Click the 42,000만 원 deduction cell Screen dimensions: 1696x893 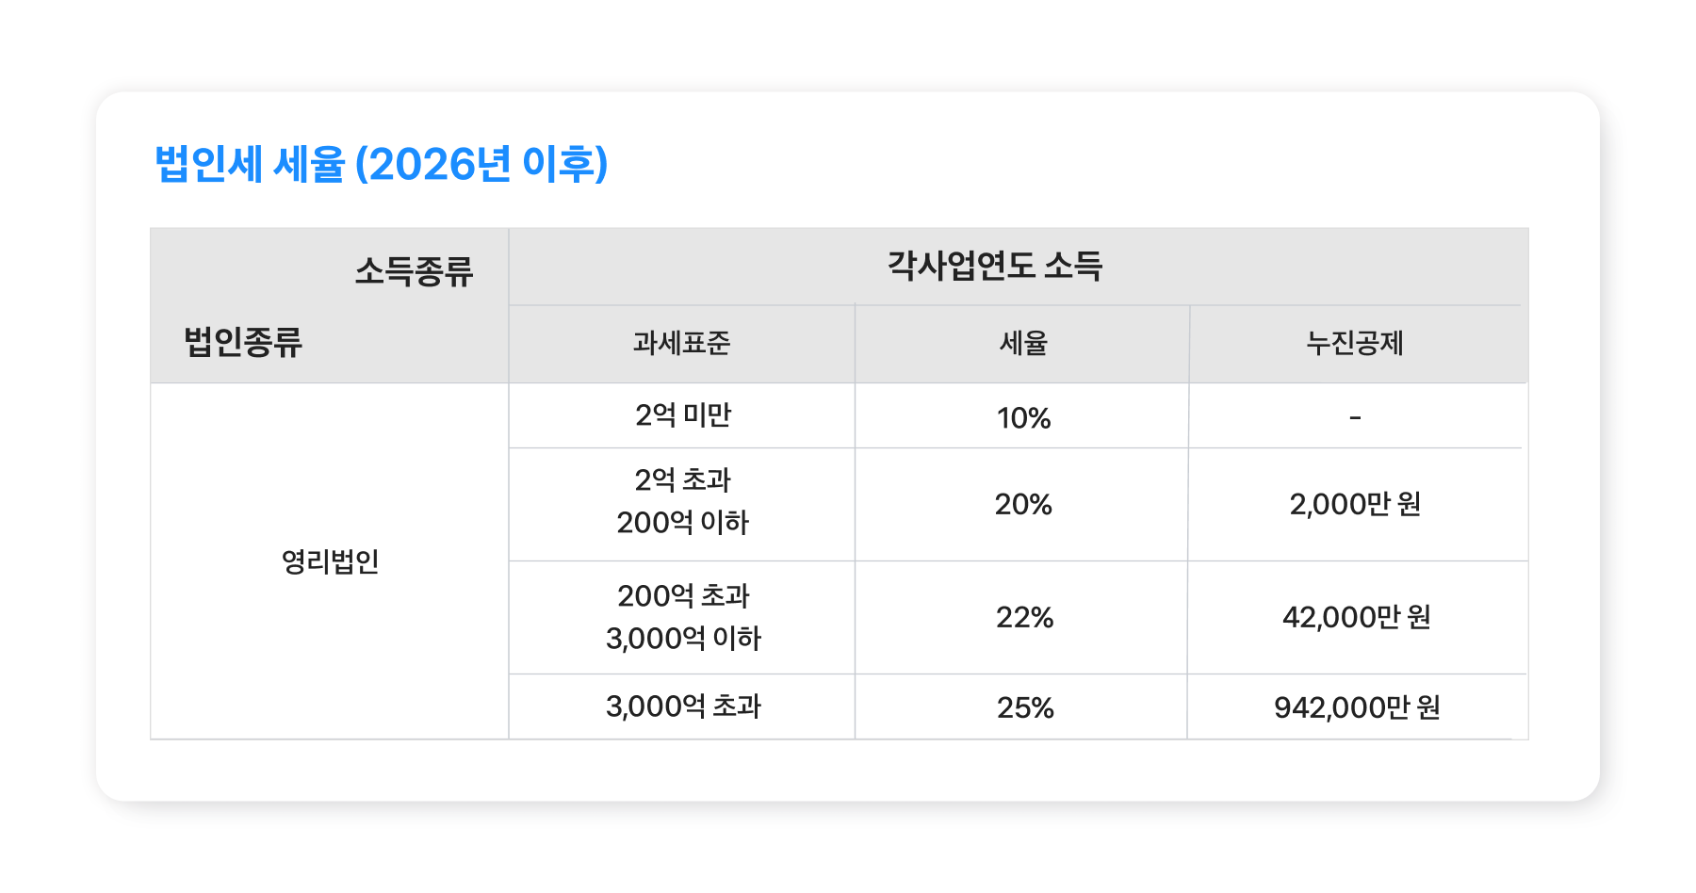coord(1356,618)
